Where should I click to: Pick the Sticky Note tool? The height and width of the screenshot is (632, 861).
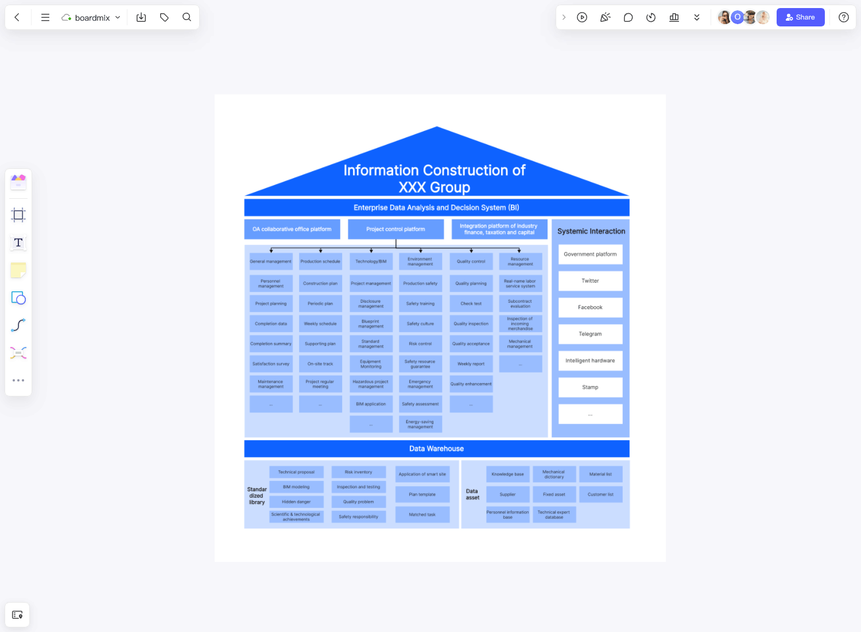[x=18, y=270]
